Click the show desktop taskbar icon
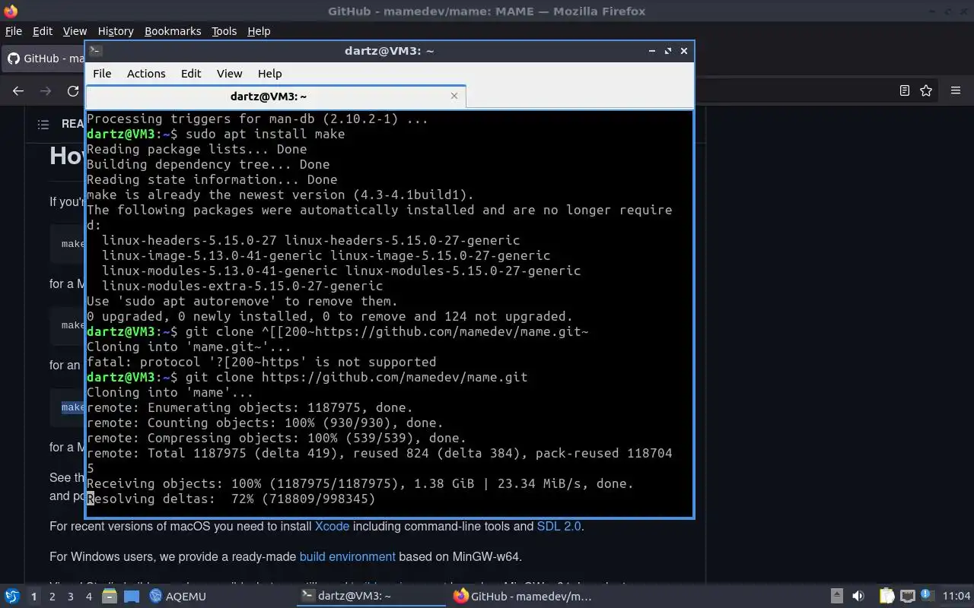Image resolution: width=974 pixels, height=608 pixels. (132, 596)
